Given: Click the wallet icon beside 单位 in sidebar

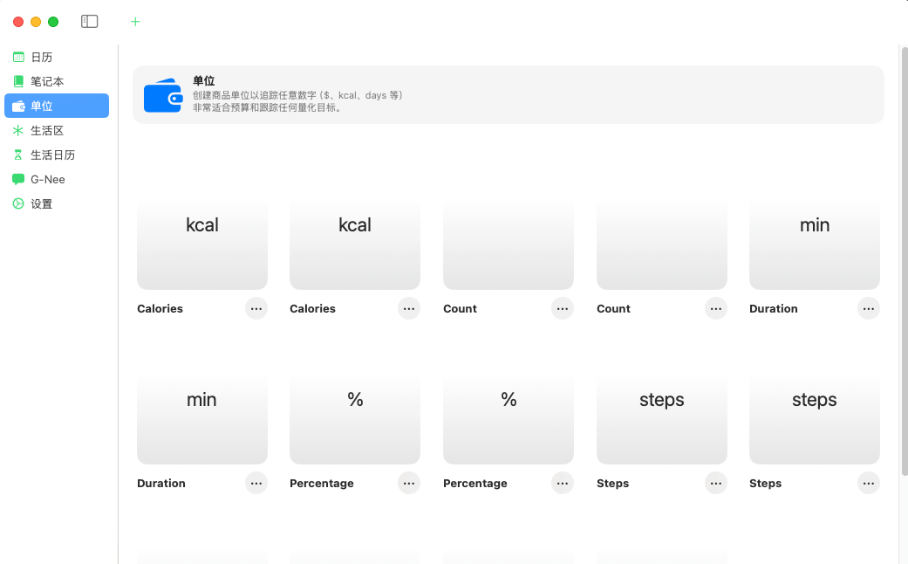Looking at the screenshot, I should coord(18,106).
